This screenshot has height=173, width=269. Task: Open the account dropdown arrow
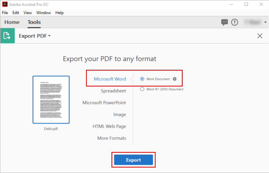pyautogui.click(x=265, y=22)
